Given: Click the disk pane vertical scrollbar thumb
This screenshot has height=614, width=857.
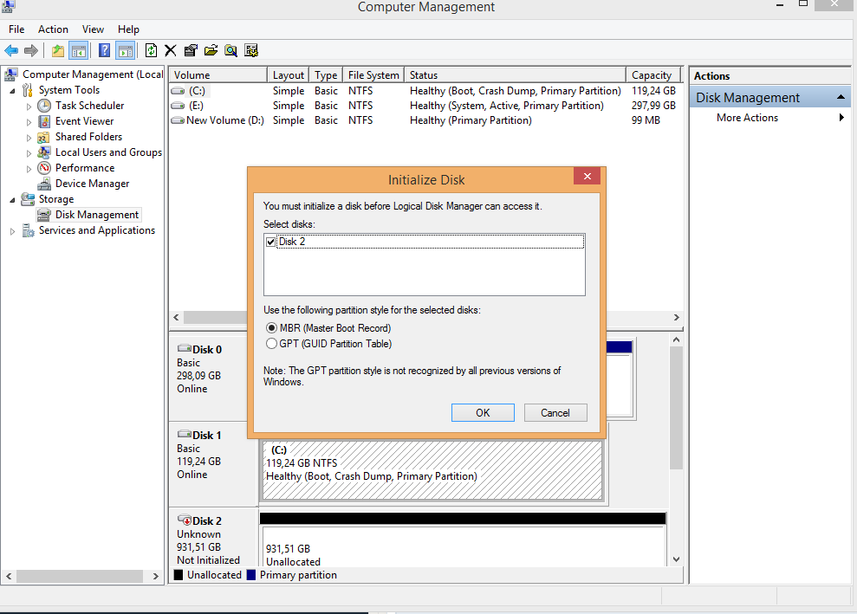Looking at the screenshot, I should 676,408.
